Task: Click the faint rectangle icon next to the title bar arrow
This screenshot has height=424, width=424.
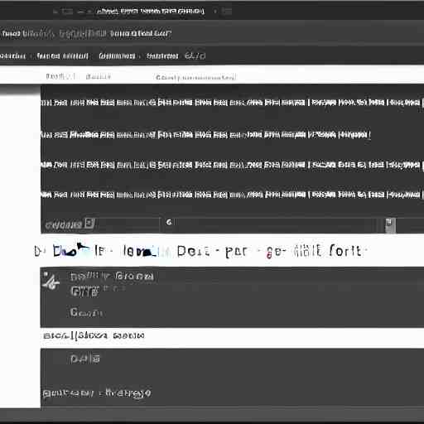Action: tap(67, 12)
